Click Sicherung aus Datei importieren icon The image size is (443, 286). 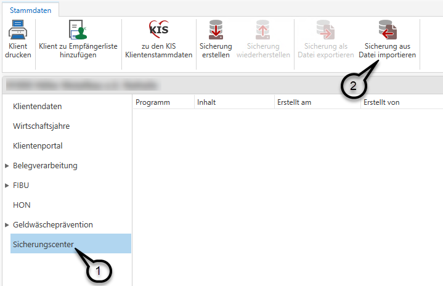click(388, 30)
